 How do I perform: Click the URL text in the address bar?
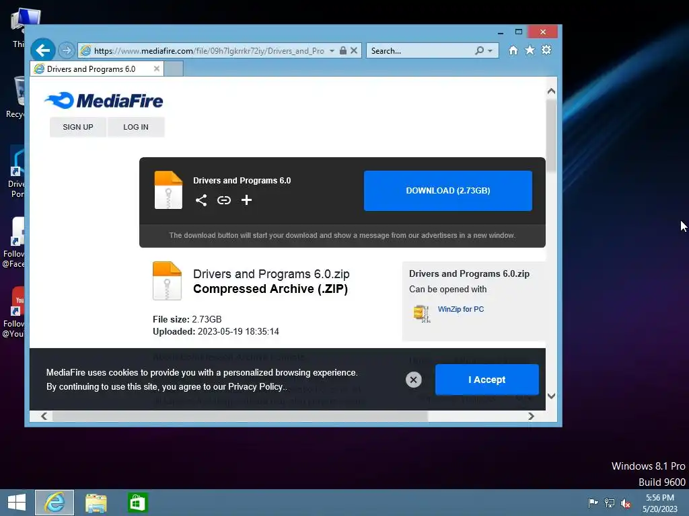209,51
